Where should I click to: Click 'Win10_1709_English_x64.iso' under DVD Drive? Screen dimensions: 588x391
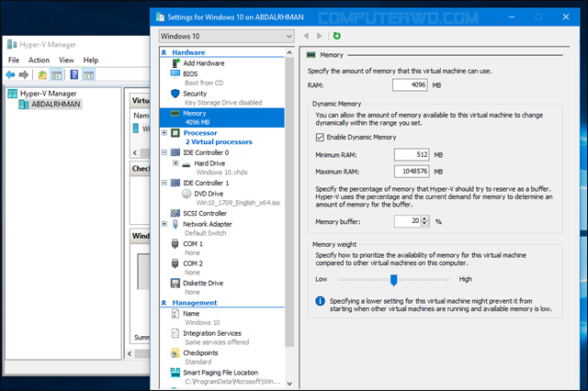(238, 203)
